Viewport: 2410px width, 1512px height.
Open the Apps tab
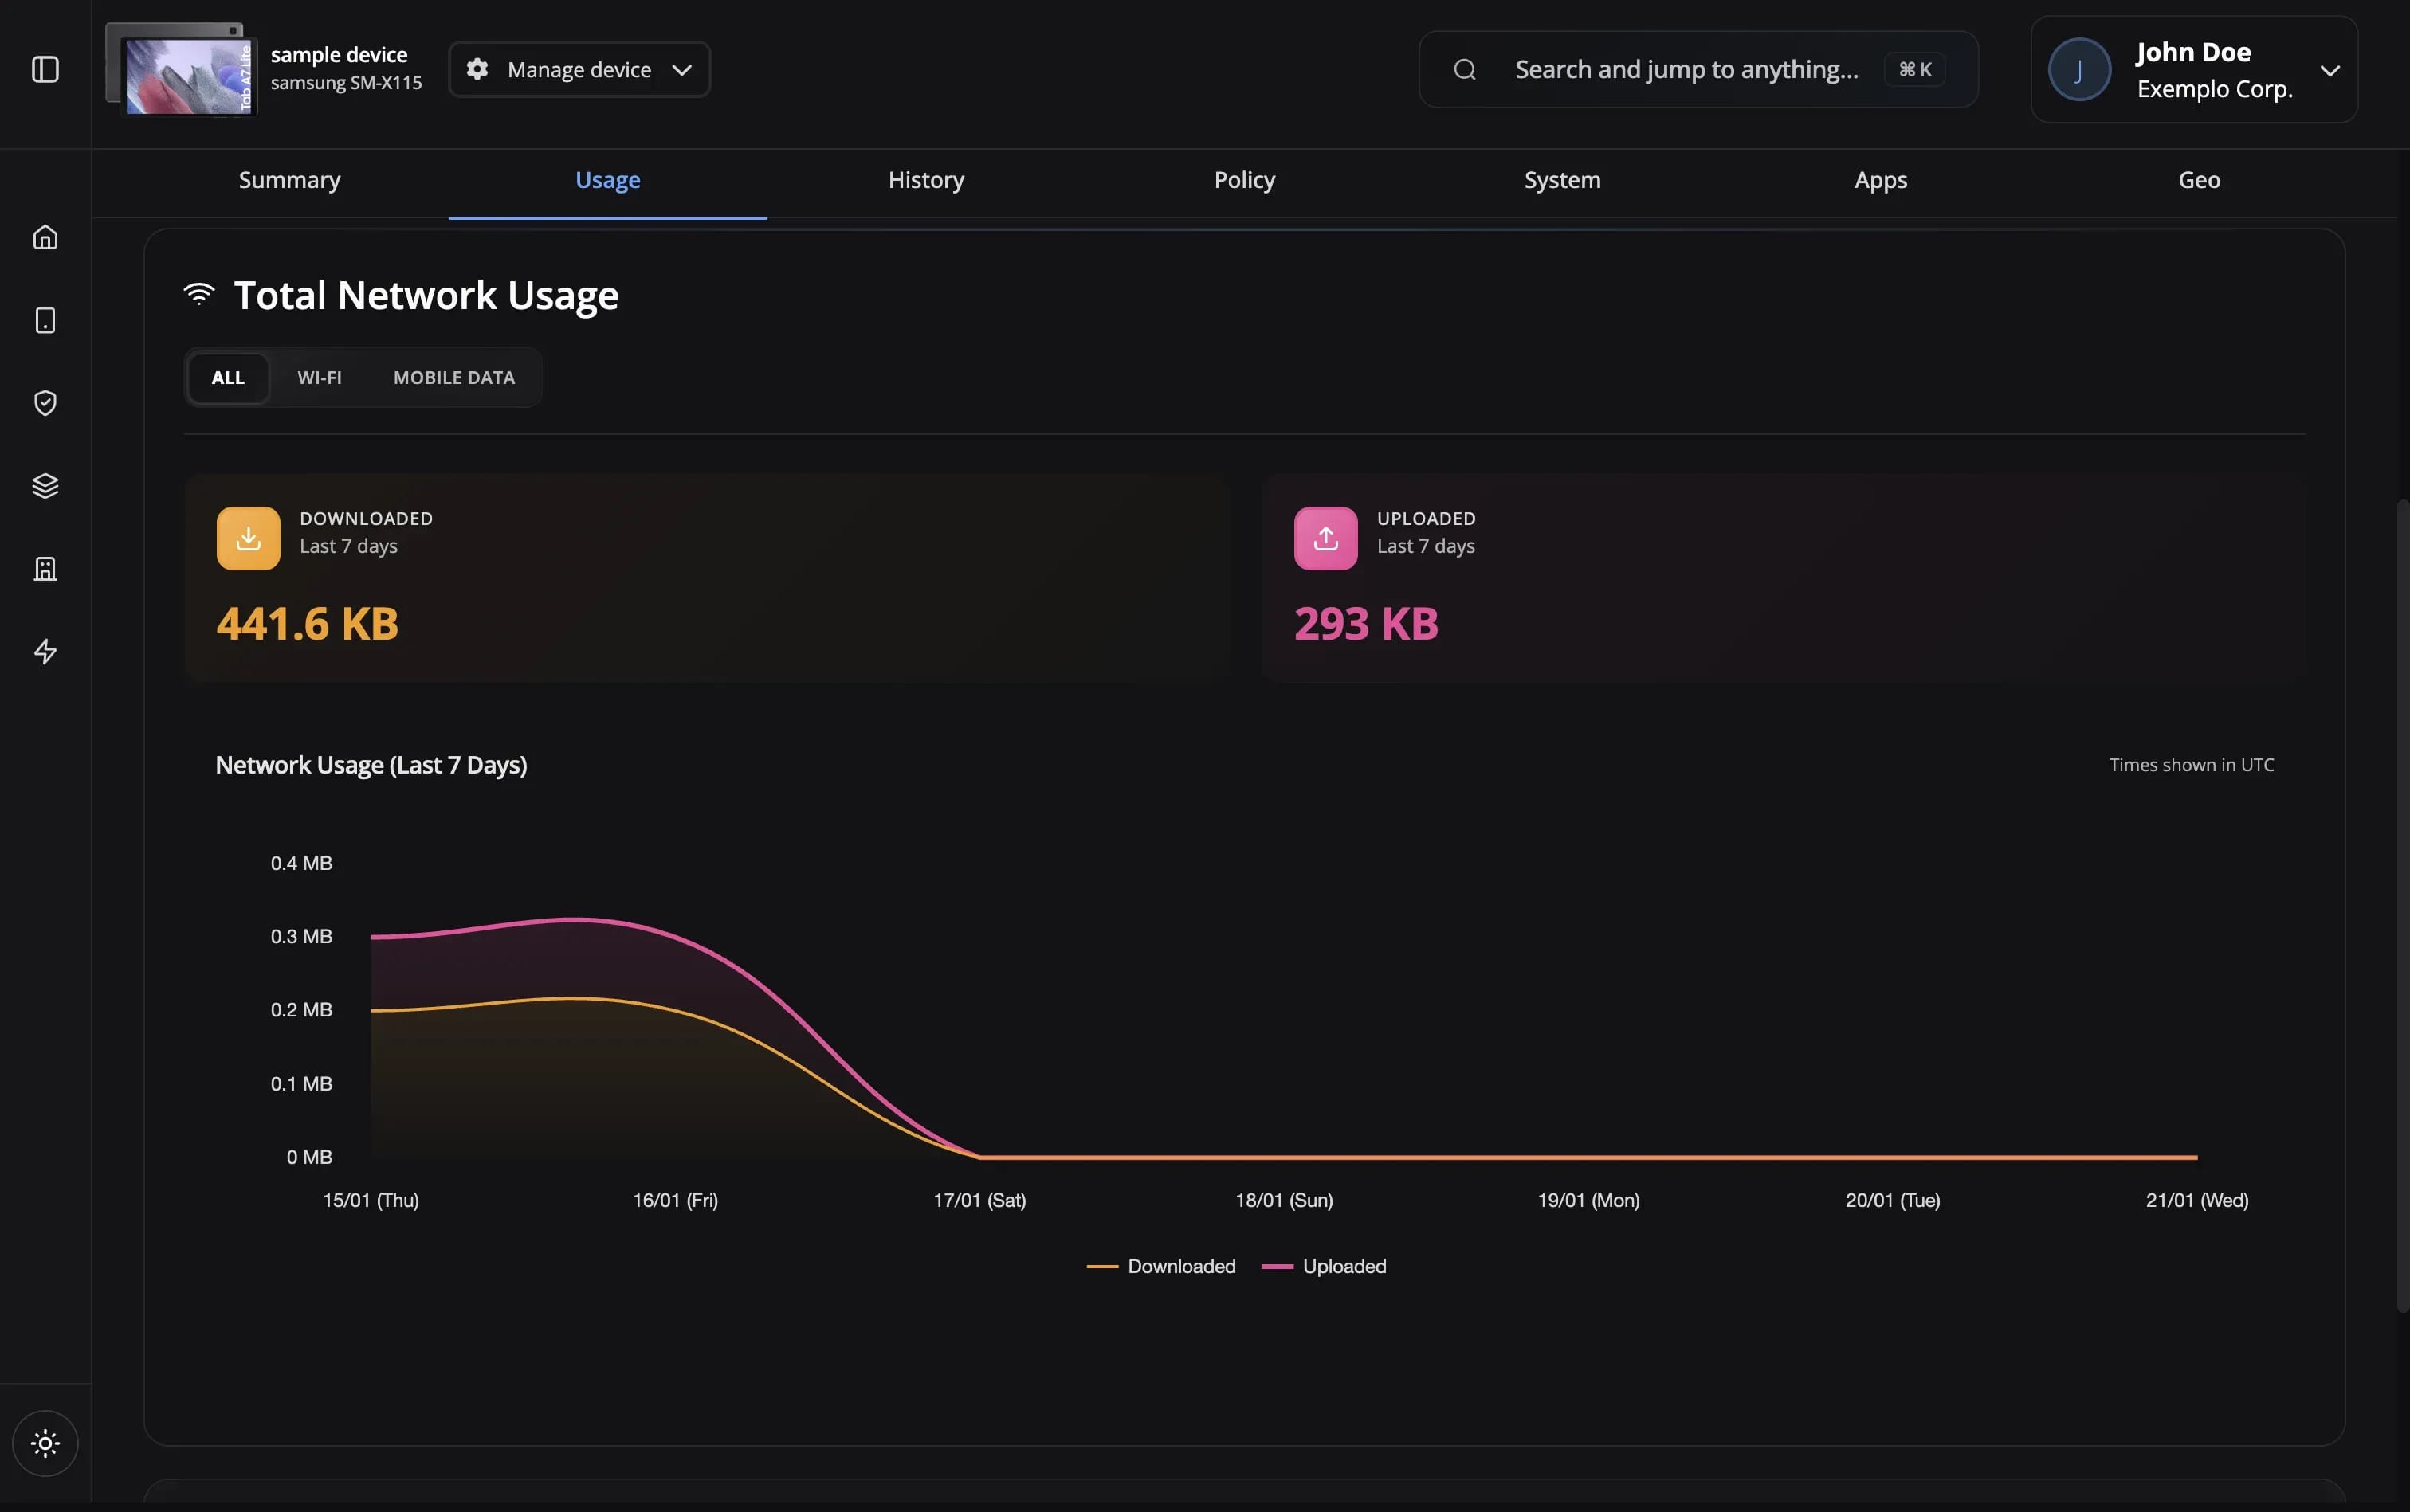pos(1880,180)
